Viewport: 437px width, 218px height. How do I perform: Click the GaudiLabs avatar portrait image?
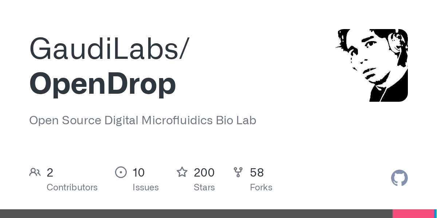coord(371,65)
